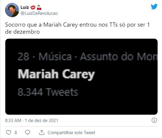Click the 8.344 Tweets count in image
The height and width of the screenshot is (138, 162).
(48, 92)
